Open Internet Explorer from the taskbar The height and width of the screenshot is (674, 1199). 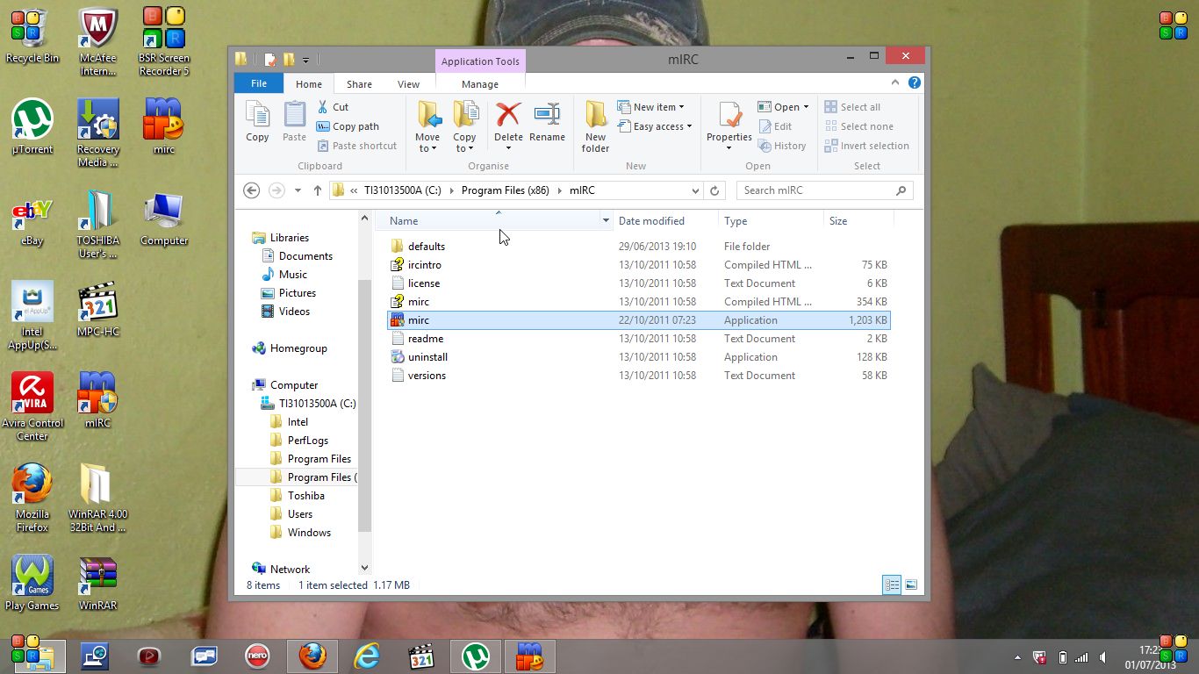[367, 656]
